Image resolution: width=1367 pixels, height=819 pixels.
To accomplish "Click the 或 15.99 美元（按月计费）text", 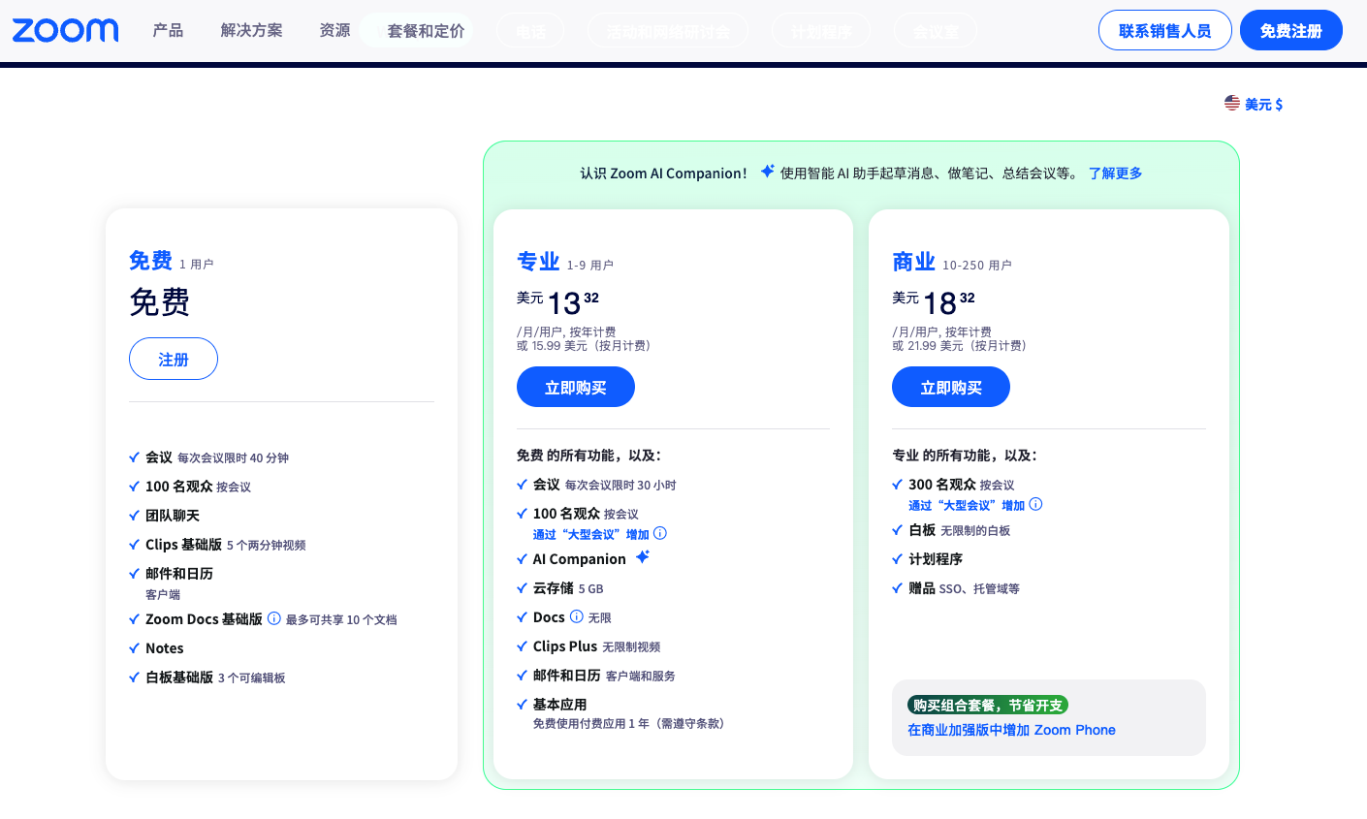I will (586, 345).
